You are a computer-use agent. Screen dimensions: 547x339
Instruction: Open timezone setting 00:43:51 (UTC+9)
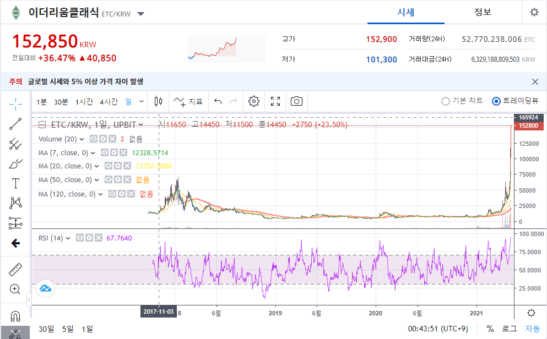coord(438,329)
